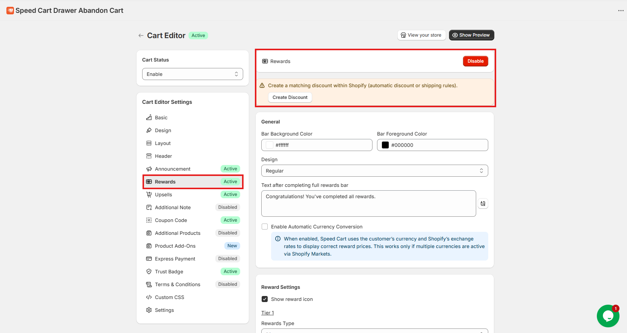
Task: Open the three-dot menu at top right
Action: pyautogui.click(x=621, y=11)
